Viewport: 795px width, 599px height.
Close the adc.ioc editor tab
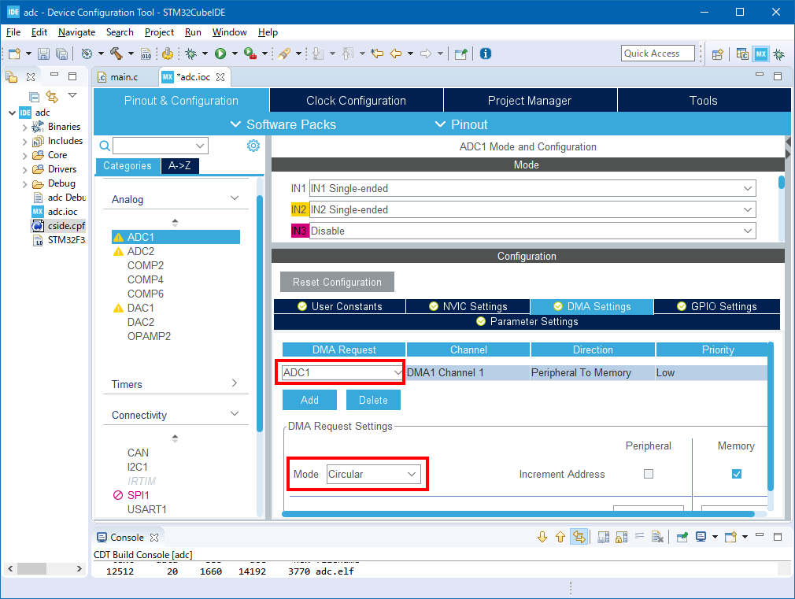[220, 77]
